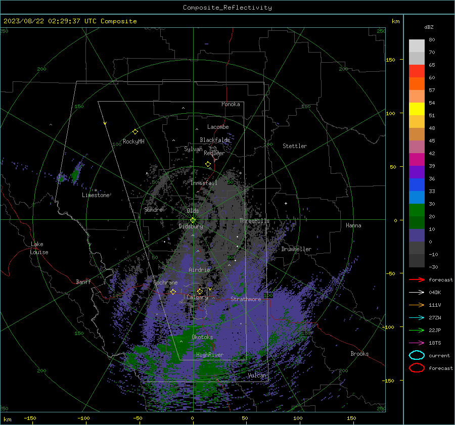Click the yellow radar-center diamond at Didsbury
The height and width of the screenshot is (425, 455).
(193, 220)
